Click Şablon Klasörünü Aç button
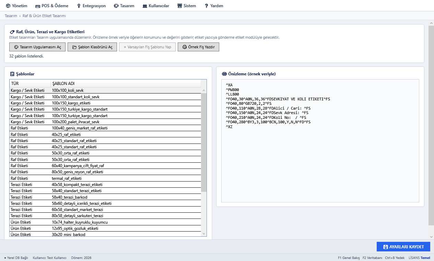This screenshot has height=261, width=434. tap(92, 47)
